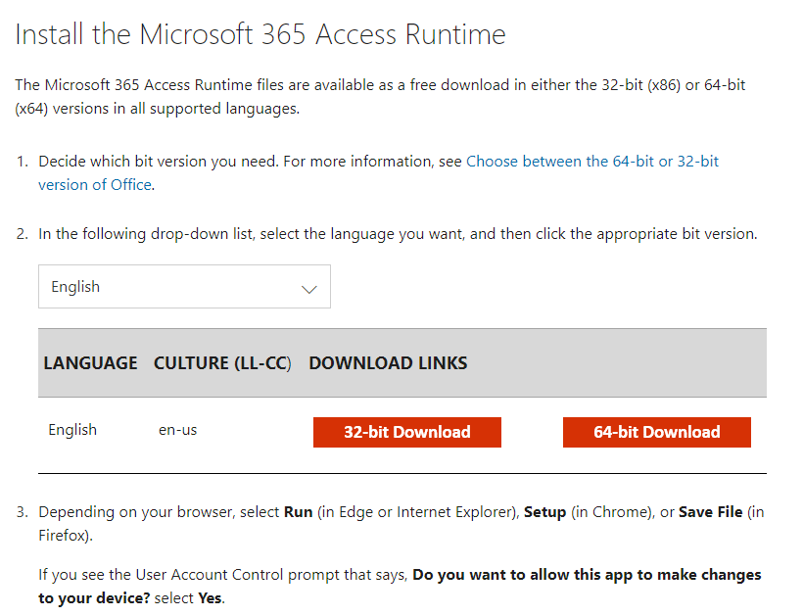Image resolution: width=803 pixels, height=616 pixels.
Task: Open the English language drop-down list
Action: click(184, 287)
